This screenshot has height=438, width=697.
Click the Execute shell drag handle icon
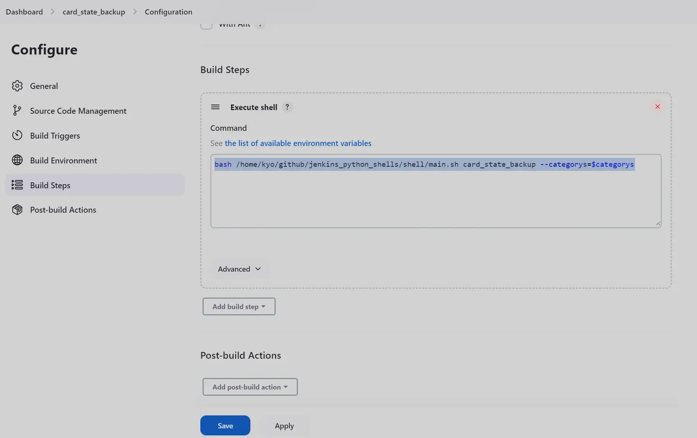pyautogui.click(x=215, y=107)
